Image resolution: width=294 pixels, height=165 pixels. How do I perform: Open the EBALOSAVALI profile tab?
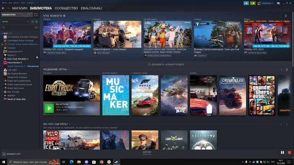click(x=91, y=8)
